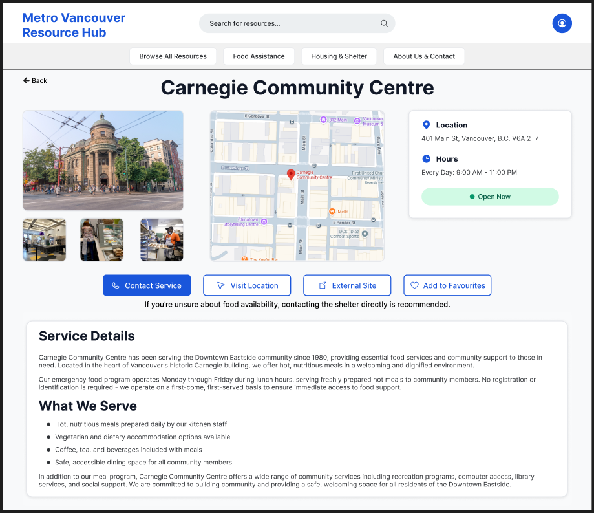The height and width of the screenshot is (513, 594).
Task: Click the Vancouver Museum map pin
Action: [357, 121]
